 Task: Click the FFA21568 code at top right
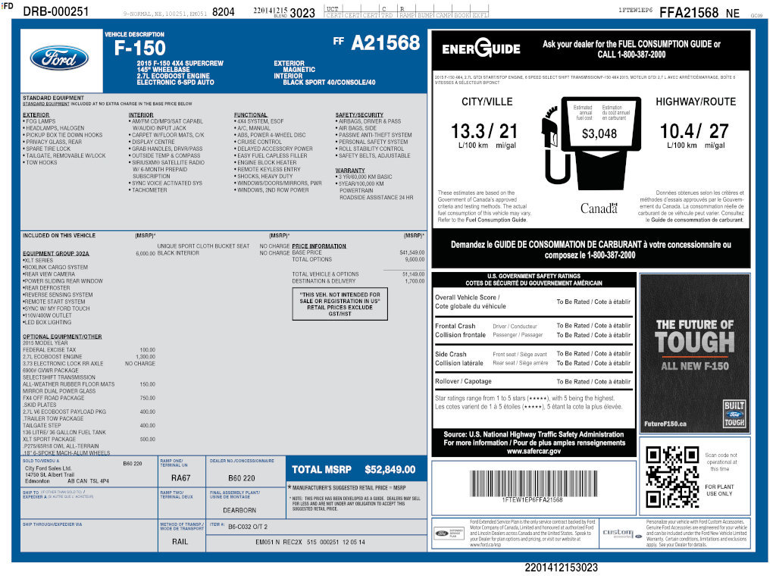click(x=688, y=13)
